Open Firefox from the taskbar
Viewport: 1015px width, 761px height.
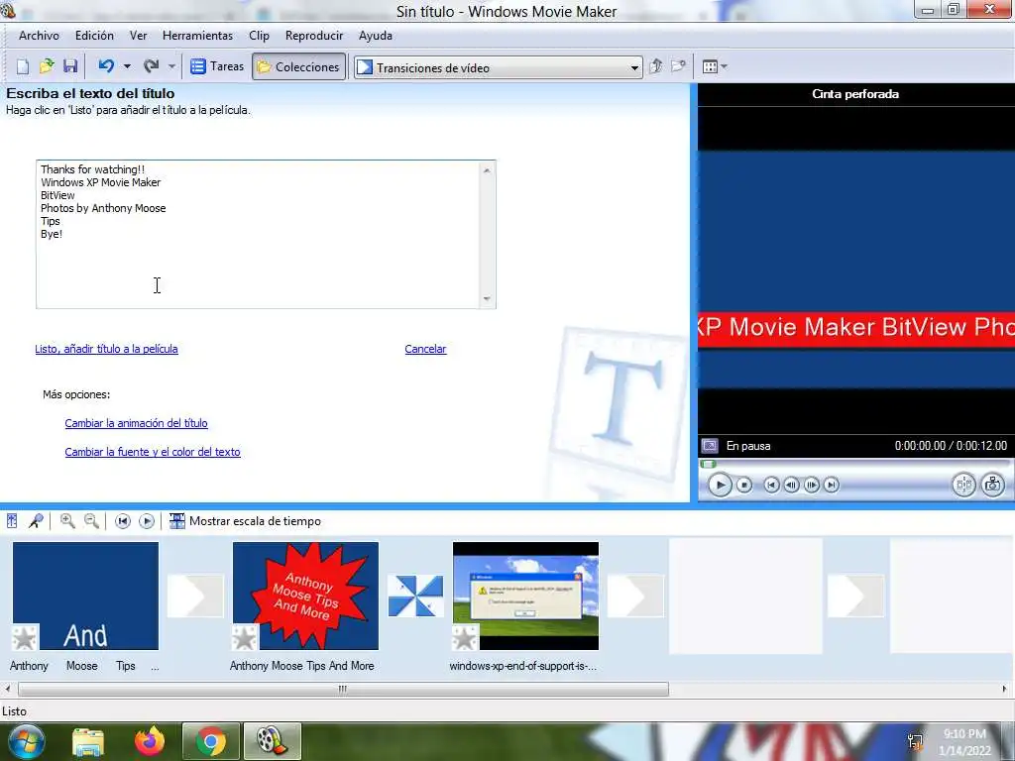click(150, 741)
